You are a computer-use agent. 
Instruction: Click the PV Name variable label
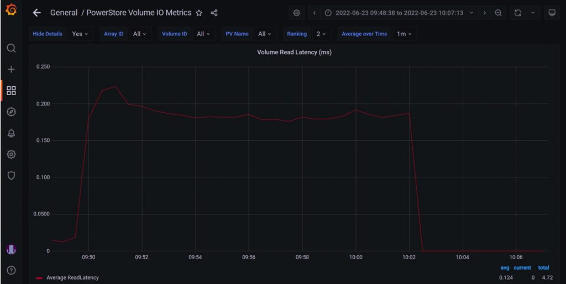point(237,34)
